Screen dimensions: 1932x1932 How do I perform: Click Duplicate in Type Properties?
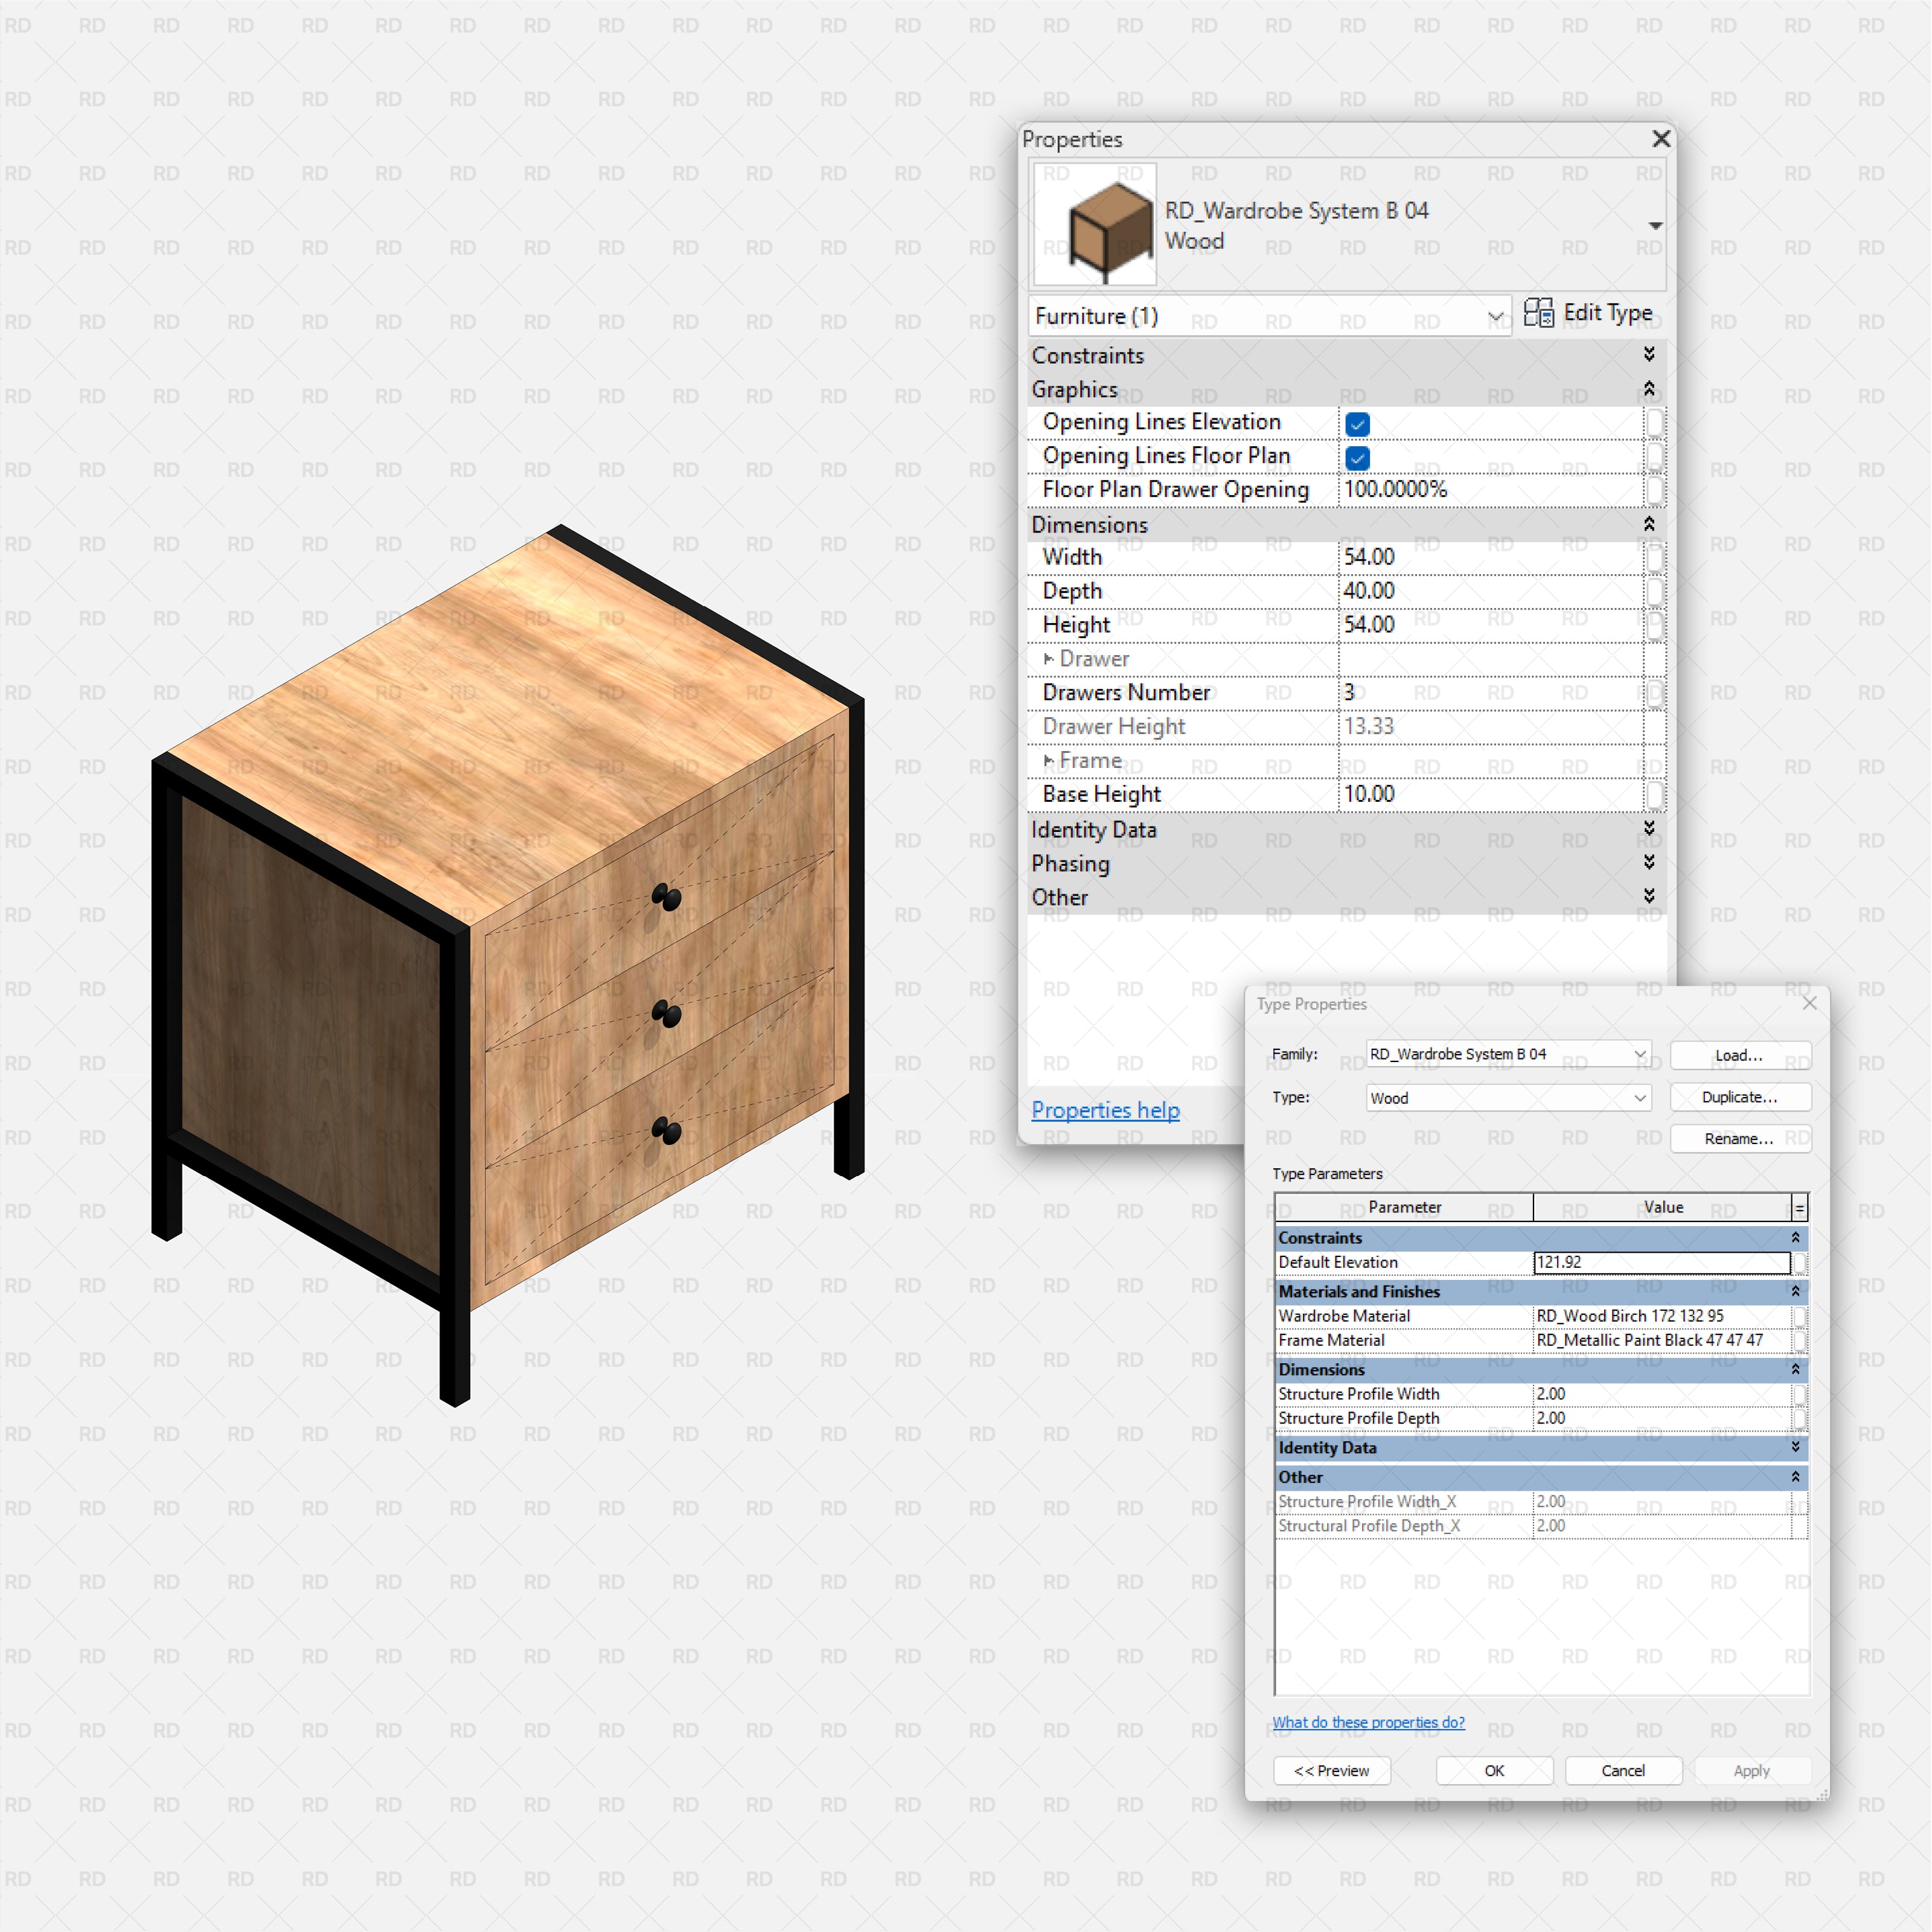click(1740, 1097)
